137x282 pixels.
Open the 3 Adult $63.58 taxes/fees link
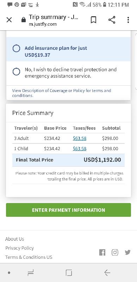[x=80, y=138]
